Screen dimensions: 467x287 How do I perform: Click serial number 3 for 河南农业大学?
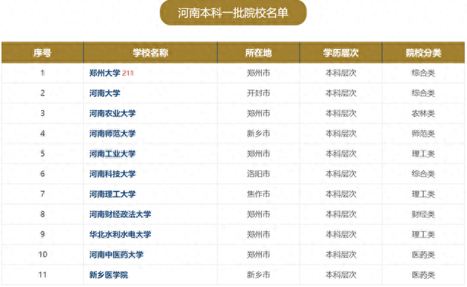(42, 114)
